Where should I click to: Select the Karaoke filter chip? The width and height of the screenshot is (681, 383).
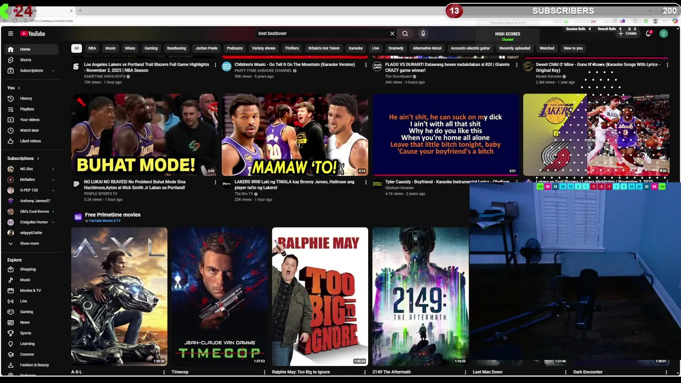355,48
